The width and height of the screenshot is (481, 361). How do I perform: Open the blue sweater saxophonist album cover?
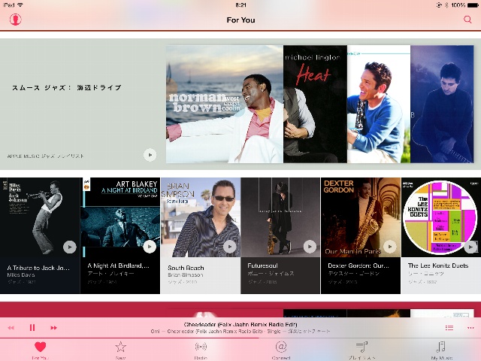click(x=379, y=104)
